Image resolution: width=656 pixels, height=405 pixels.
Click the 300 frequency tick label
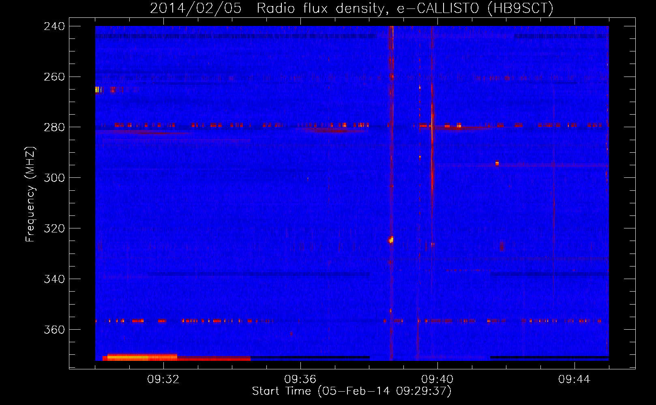(x=54, y=178)
